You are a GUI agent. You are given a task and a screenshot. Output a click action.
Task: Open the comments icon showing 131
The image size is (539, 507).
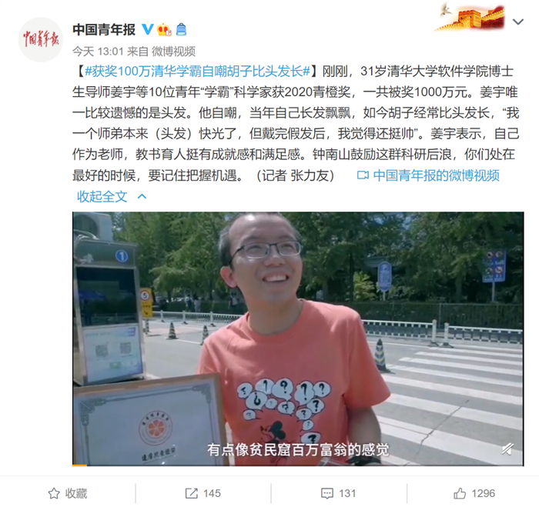point(338,493)
